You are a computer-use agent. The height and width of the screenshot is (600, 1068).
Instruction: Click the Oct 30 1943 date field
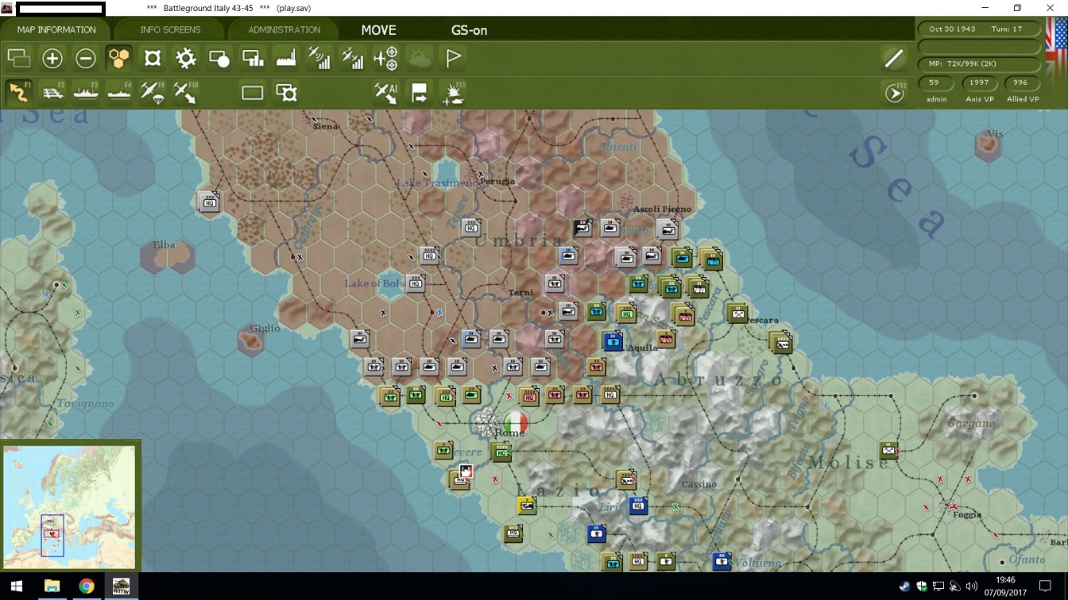[979, 29]
